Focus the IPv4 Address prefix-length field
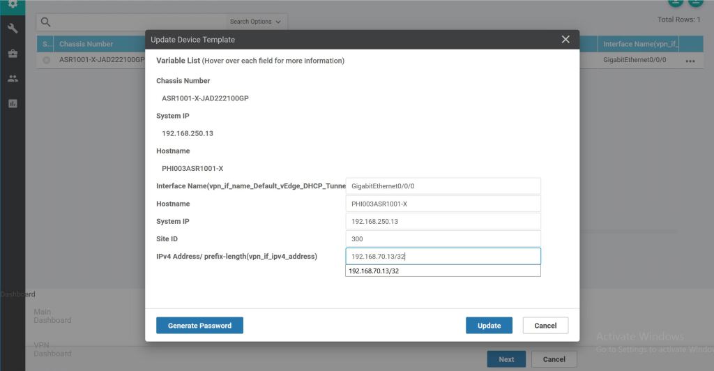Image resolution: width=714 pixels, height=371 pixels. click(x=443, y=256)
